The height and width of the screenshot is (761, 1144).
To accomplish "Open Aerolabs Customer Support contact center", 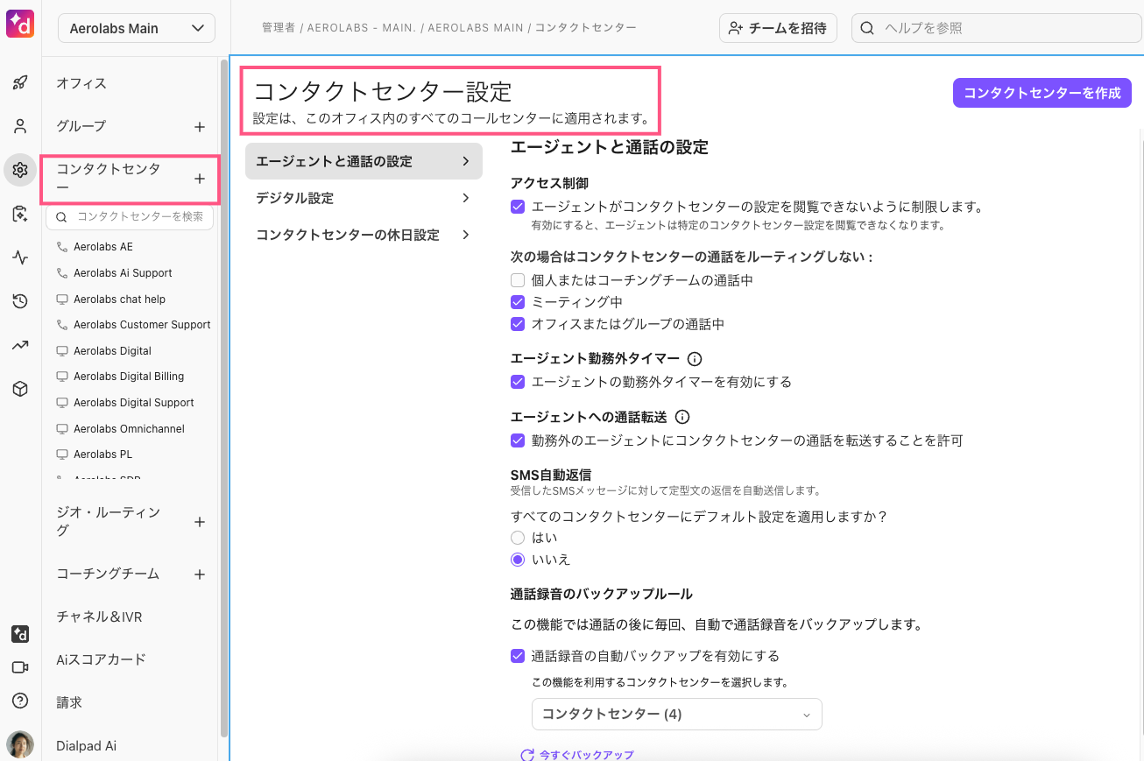I will pyautogui.click(x=142, y=325).
